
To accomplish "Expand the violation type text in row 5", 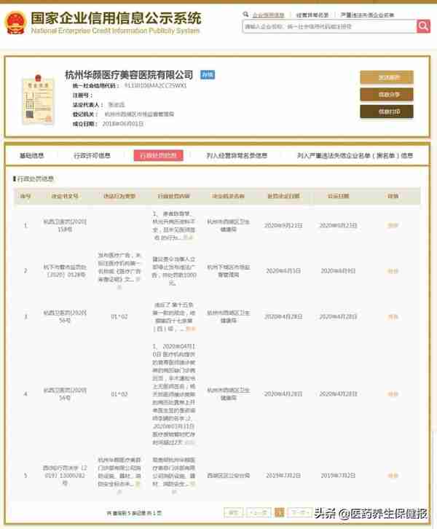I will tap(138, 484).
